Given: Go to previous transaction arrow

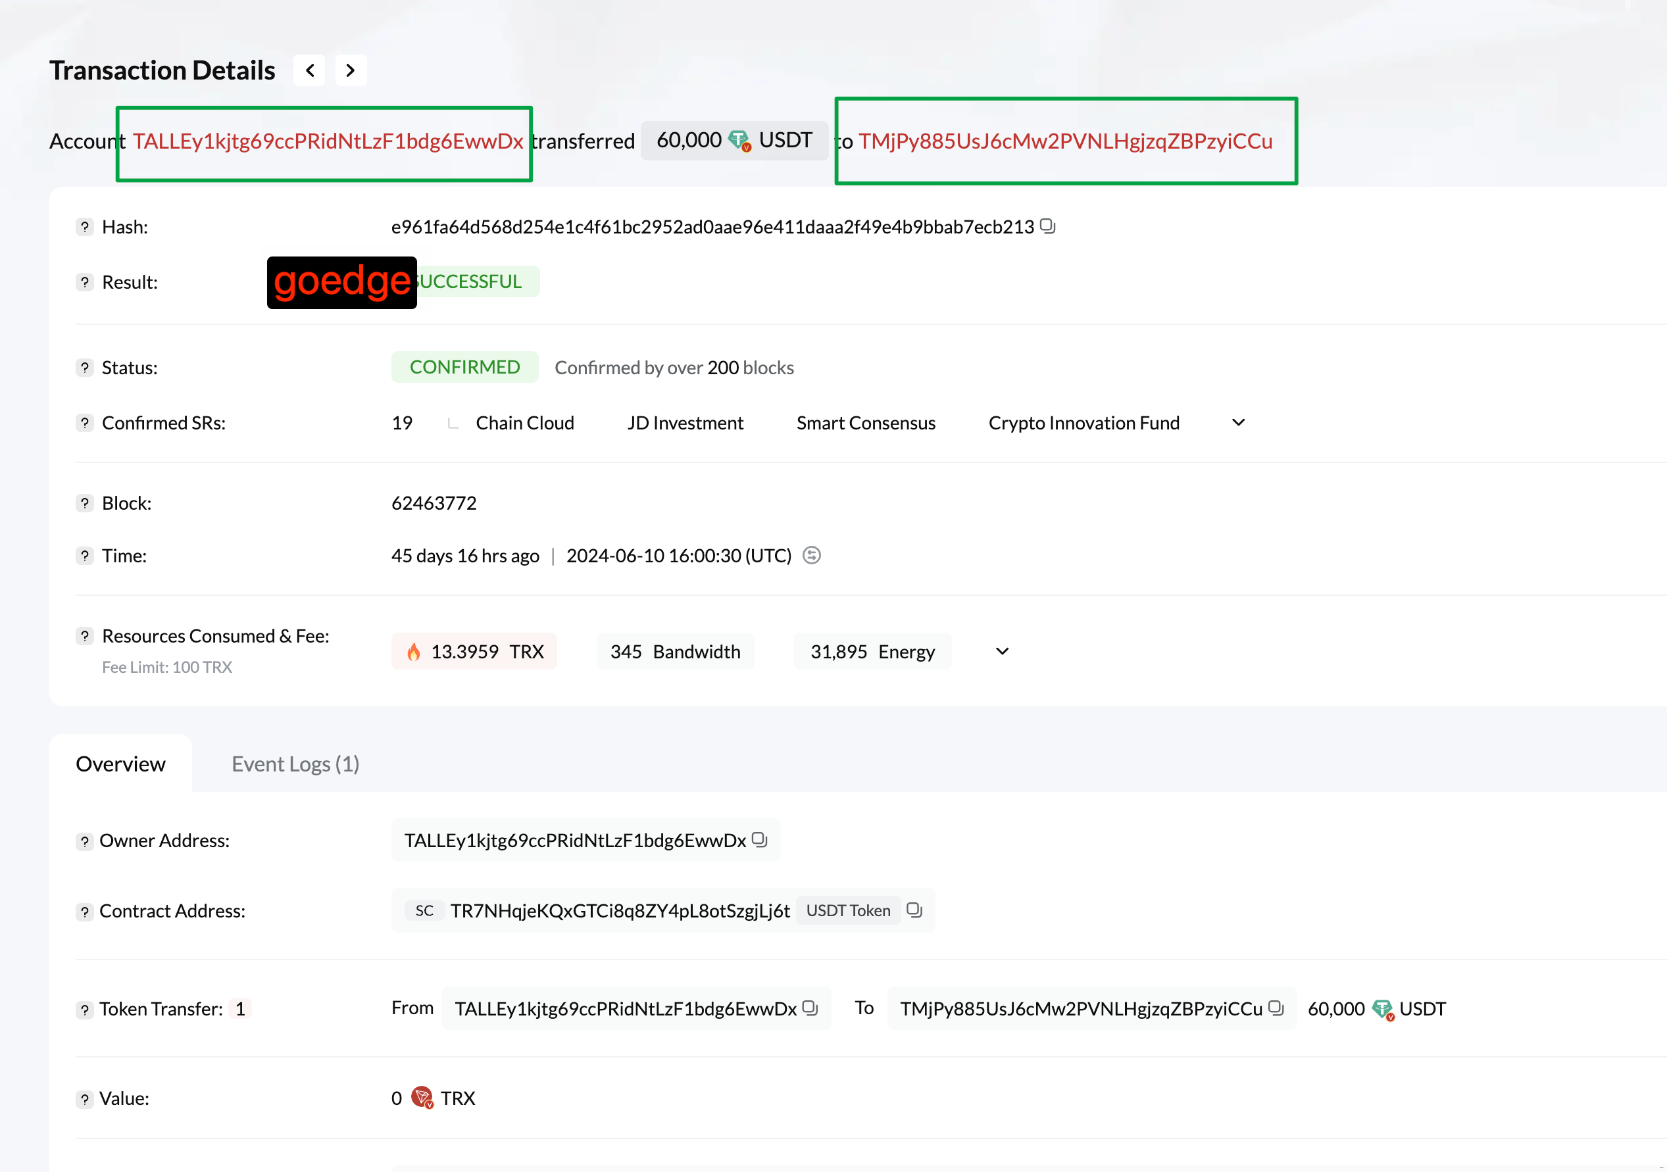Looking at the screenshot, I should tap(310, 70).
